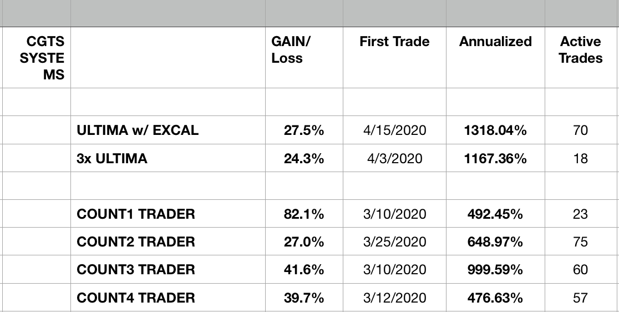Click the COUNT3 TRADER cell

pos(136,270)
